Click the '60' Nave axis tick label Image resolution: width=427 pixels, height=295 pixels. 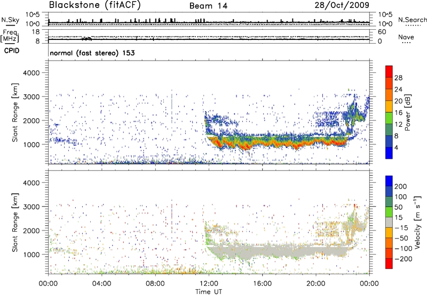tap(382, 32)
